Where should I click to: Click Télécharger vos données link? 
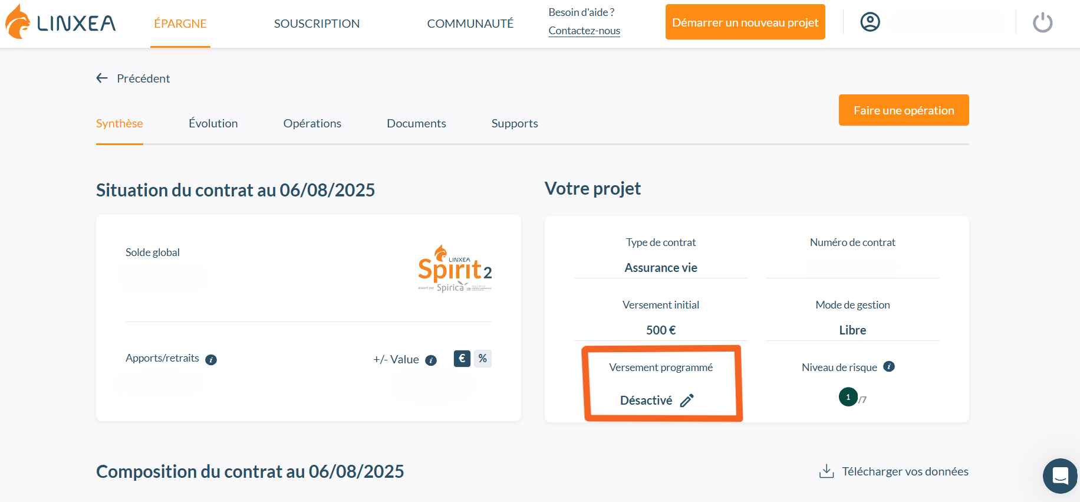(x=905, y=471)
